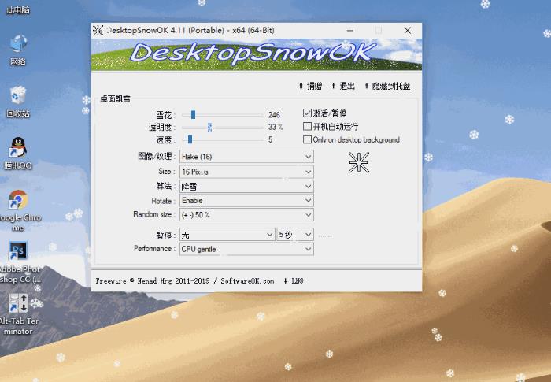Click the # LNG language link

click(x=294, y=280)
